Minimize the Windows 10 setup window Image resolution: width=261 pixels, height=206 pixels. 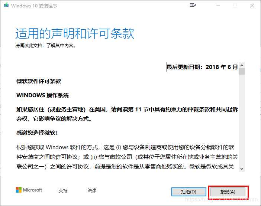(218, 6)
